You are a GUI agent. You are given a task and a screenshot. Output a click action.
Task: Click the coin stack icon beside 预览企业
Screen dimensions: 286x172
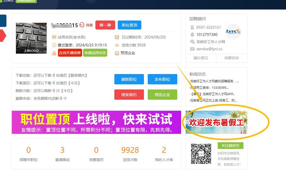pyautogui.click(x=117, y=53)
